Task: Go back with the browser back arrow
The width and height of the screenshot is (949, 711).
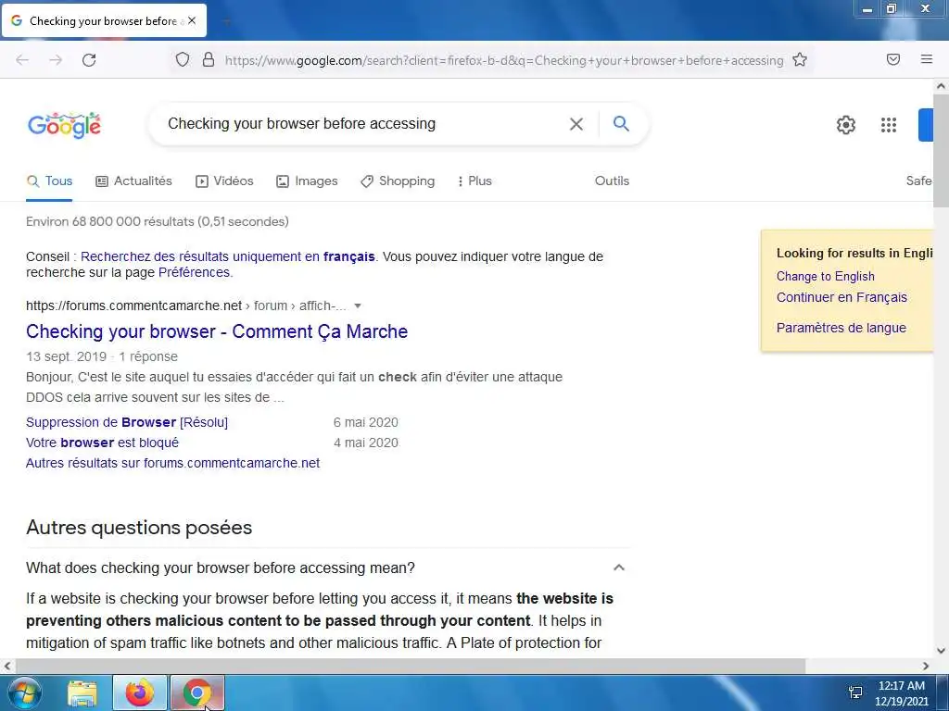Action: pos(22,60)
